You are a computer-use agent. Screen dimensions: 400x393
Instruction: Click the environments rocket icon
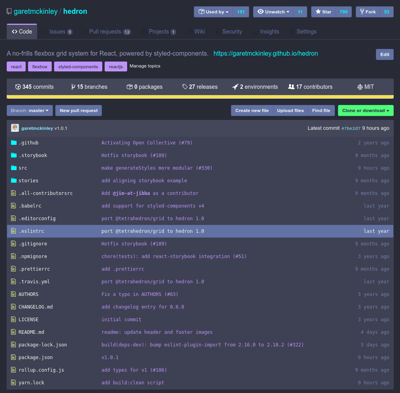click(x=235, y=87)
